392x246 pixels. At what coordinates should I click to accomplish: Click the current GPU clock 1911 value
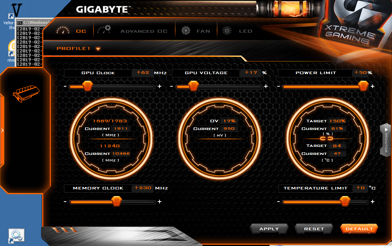[x=121, y=129]
